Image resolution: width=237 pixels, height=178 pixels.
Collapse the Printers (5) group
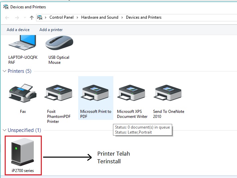click(5, 71)
